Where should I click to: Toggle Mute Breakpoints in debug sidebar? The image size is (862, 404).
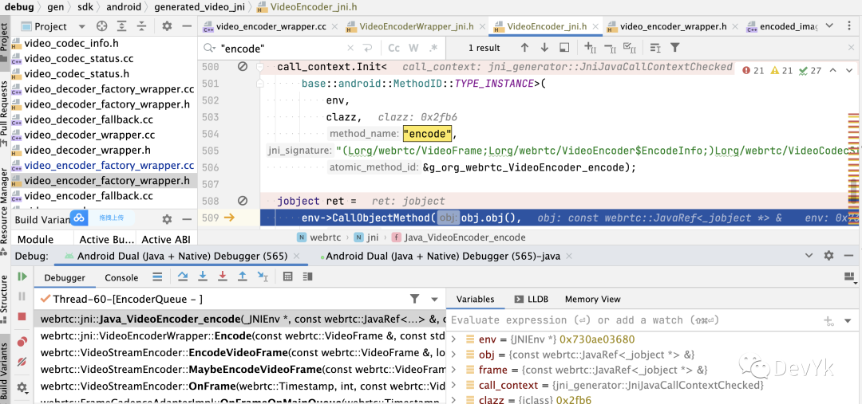[x=22, y=363]
